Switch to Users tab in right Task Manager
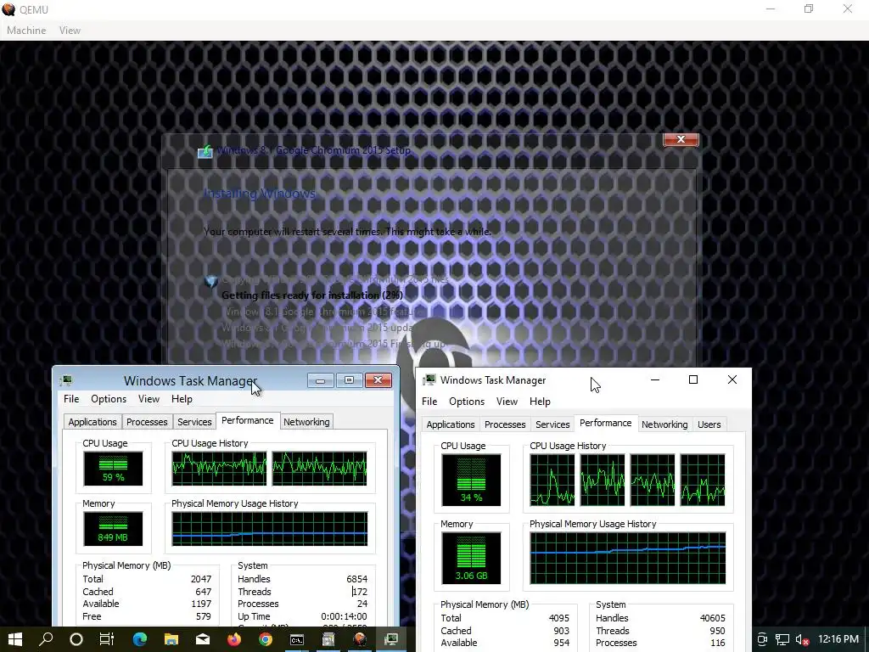Viewport: 869px width, 652px height. (709, 424)
